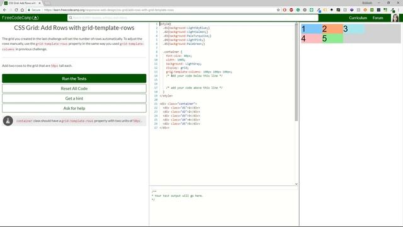The height and width of the screenshot is (227, 403).
Task: Click the Run the Tests button
Action: 74,78
